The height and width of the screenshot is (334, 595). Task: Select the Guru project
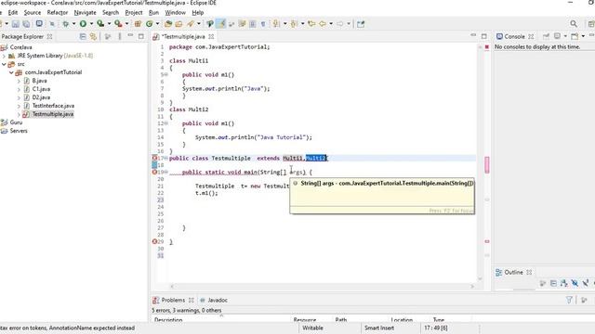pos(16,122)
